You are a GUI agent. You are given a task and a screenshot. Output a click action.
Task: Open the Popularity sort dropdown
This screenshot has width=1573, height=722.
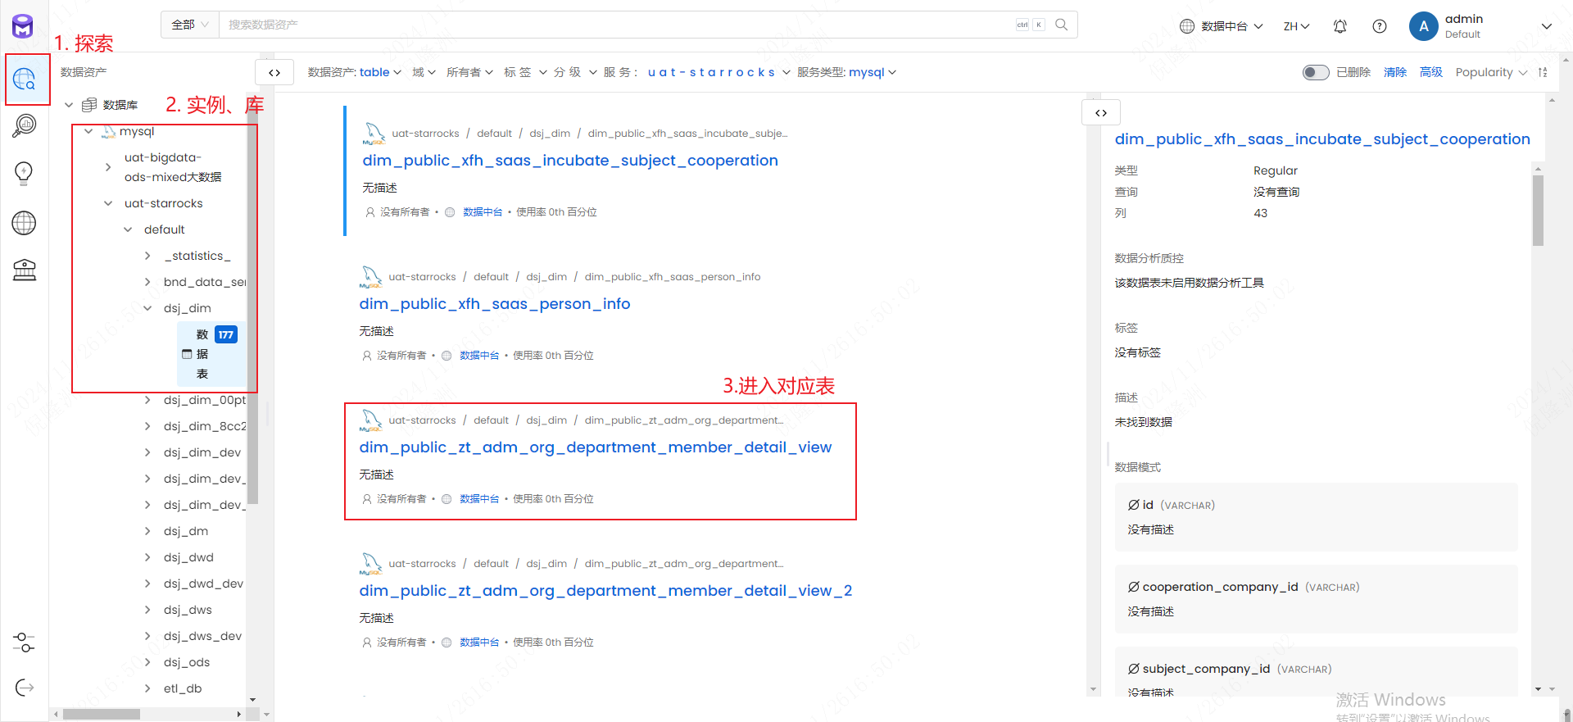(x=1490, y=72)
